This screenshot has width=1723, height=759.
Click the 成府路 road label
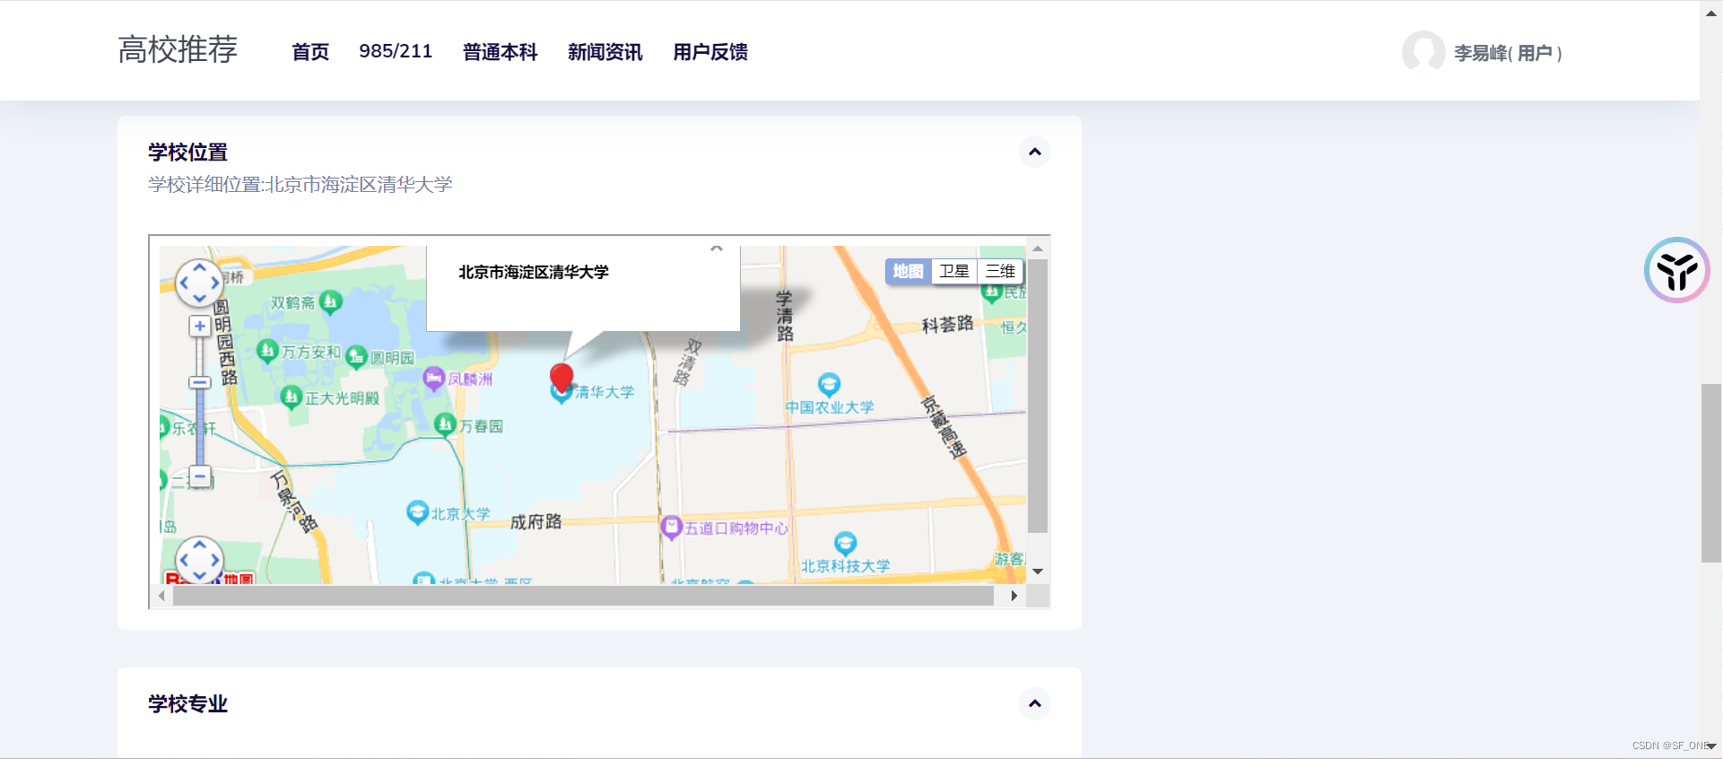pos(535,521)
